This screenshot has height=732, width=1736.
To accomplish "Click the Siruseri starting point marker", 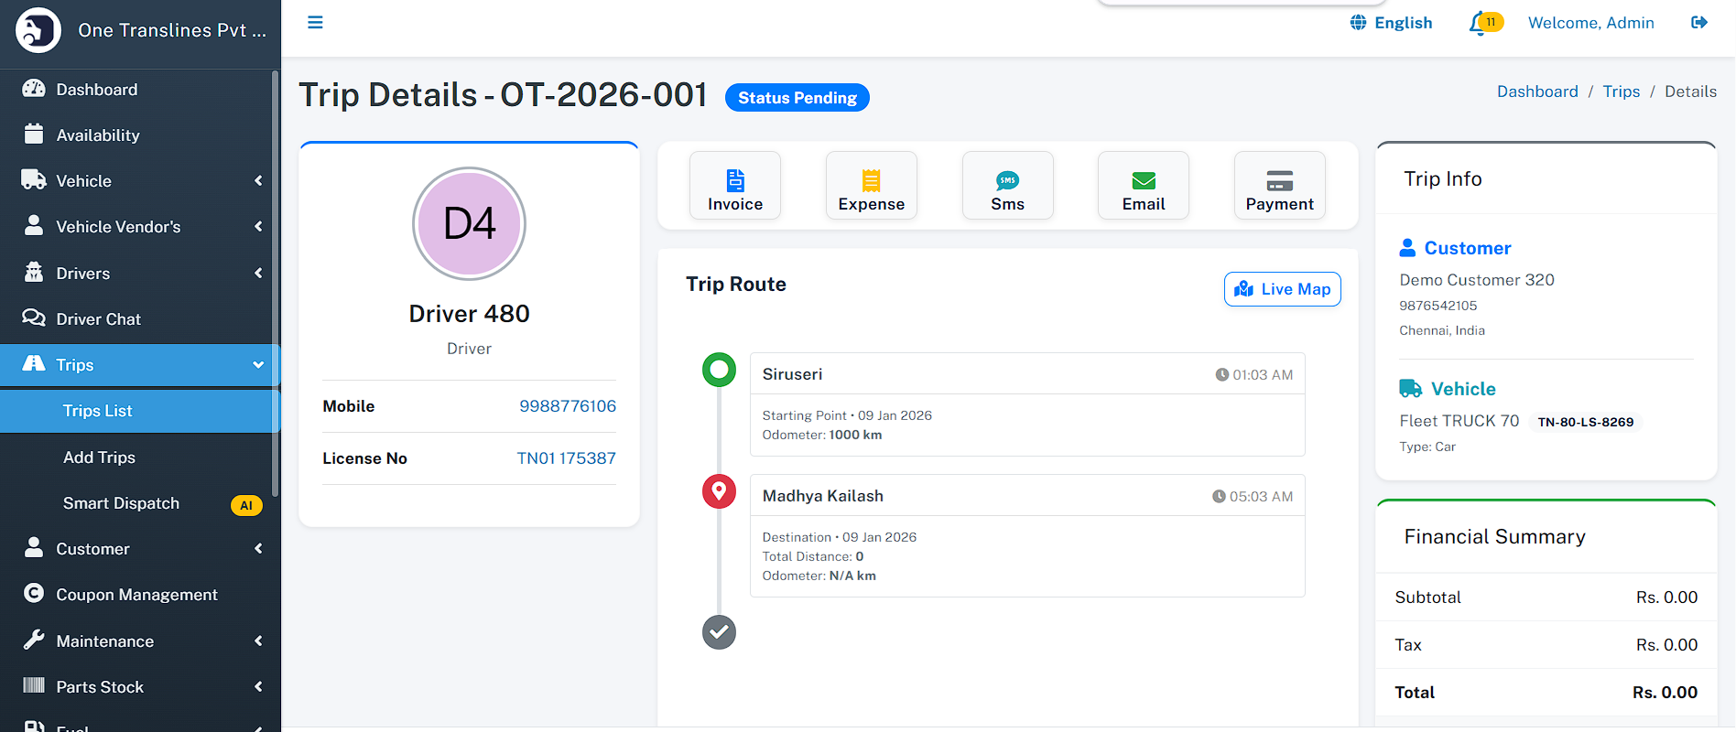I will (x=719, y=370).
